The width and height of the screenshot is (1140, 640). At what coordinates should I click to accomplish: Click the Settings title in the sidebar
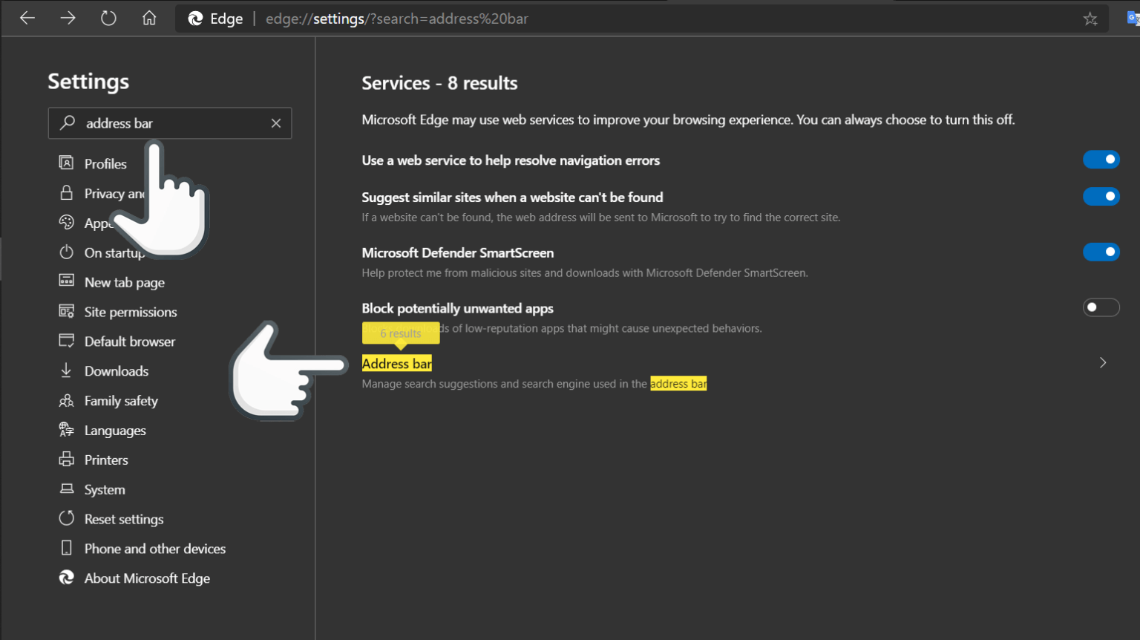point(88,81)
